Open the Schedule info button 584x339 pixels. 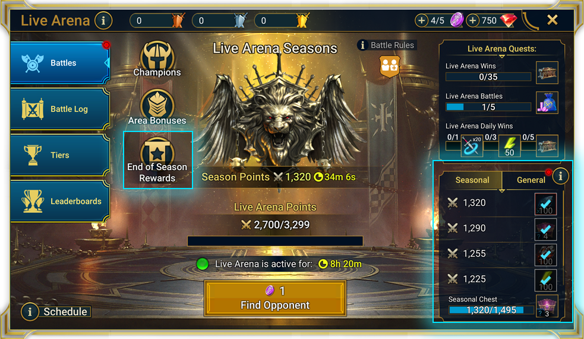tap(56, 312)
